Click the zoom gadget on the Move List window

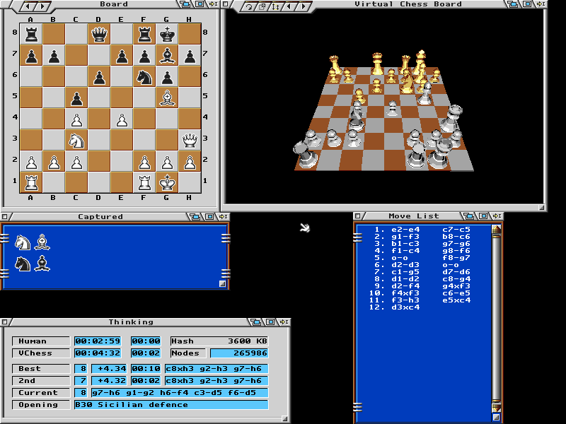(483, 216)
